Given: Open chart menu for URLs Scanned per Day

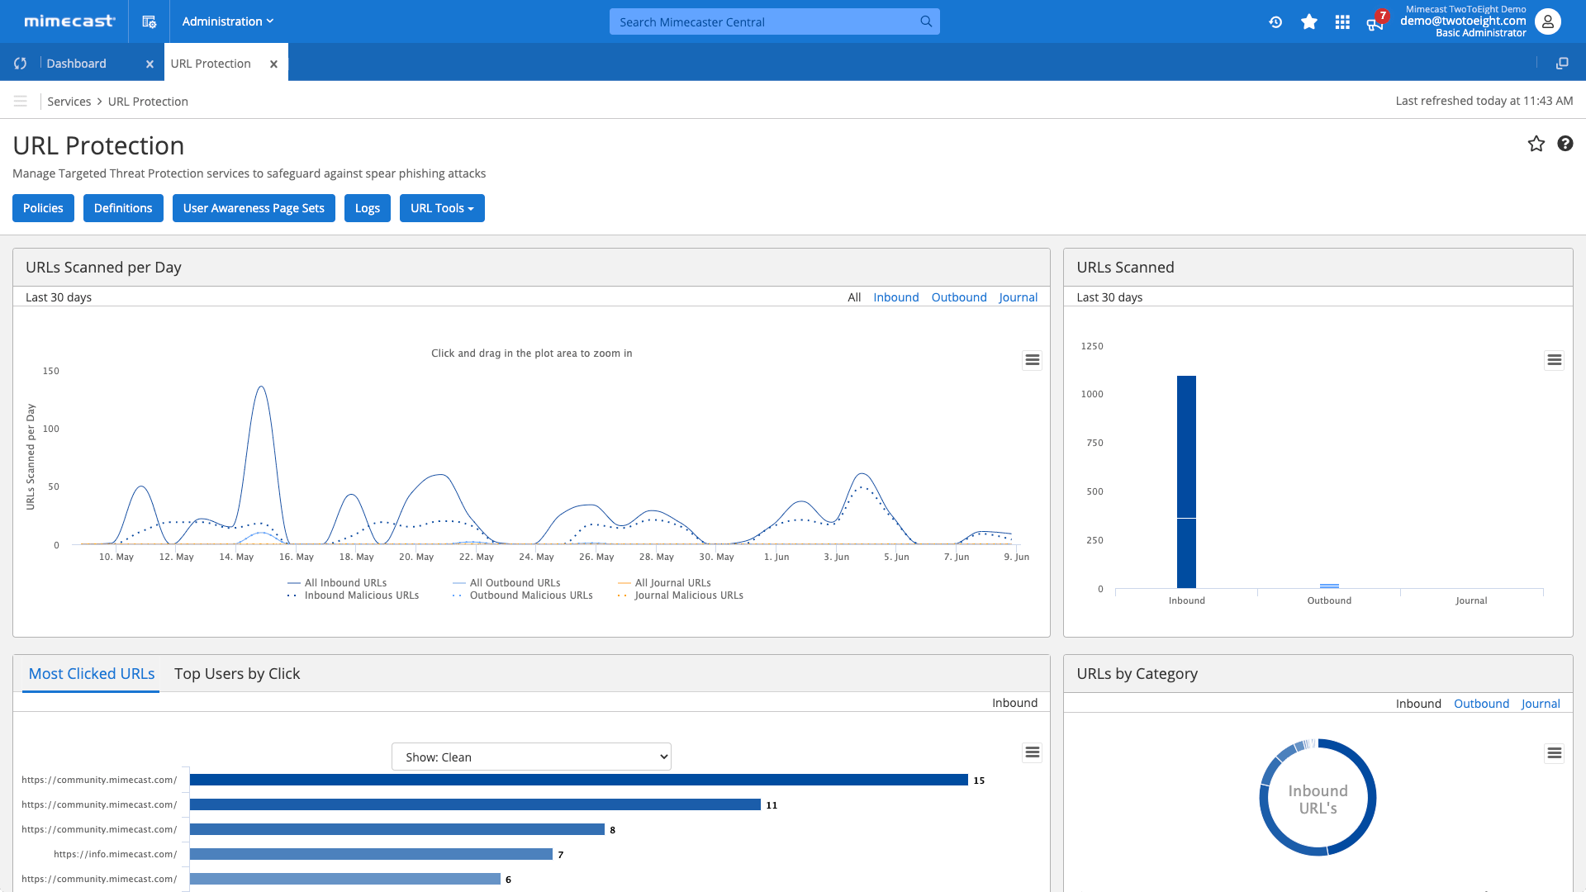Looking at the screenshot, I should point(1032,360).
